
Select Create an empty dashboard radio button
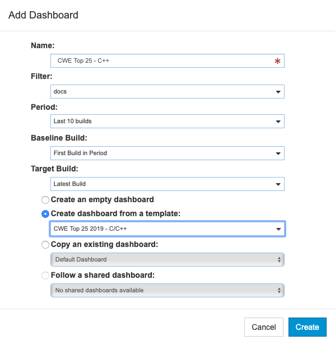point(45,200)
